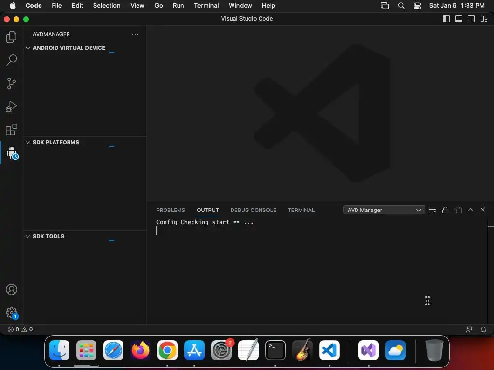Open the notifications bell

[x=483, y=330]
